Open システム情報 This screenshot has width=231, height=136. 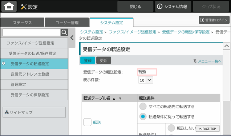coord(173,7)
